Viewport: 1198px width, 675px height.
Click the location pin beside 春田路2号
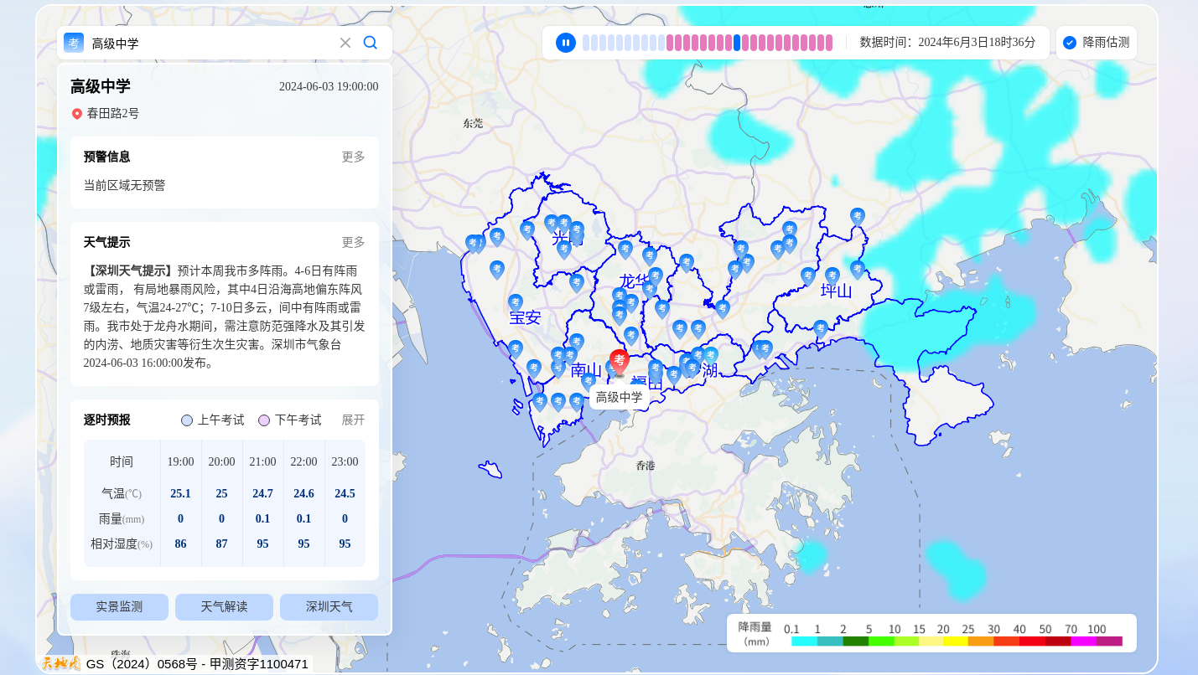[77, 113]
